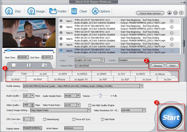Enable Use High Quality Engine checkbox
The width and height of the screenshot is (187, 132).
click(89, 105)
